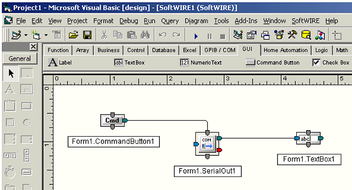Select the Timer stopwatch tool in toolbox
The height and width of the screenshot is (190, 352).
pos(10,172)
